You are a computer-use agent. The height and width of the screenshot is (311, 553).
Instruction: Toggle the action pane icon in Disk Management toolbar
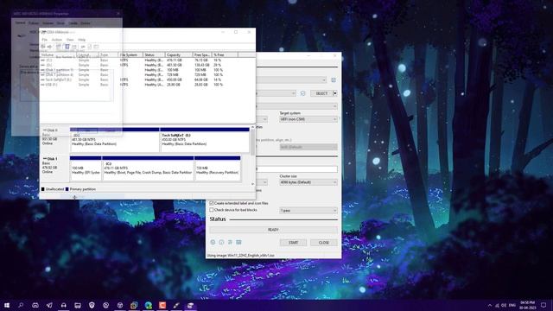[x=74, y=47]
